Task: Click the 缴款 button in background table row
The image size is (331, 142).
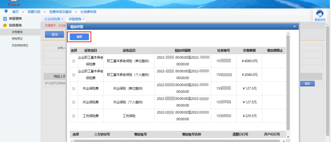Action: pos(307,84)
